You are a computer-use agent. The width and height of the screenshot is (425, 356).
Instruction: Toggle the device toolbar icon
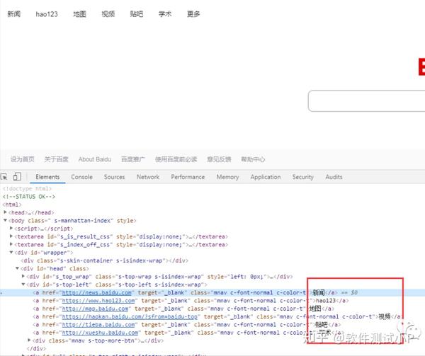coord(17,176)
